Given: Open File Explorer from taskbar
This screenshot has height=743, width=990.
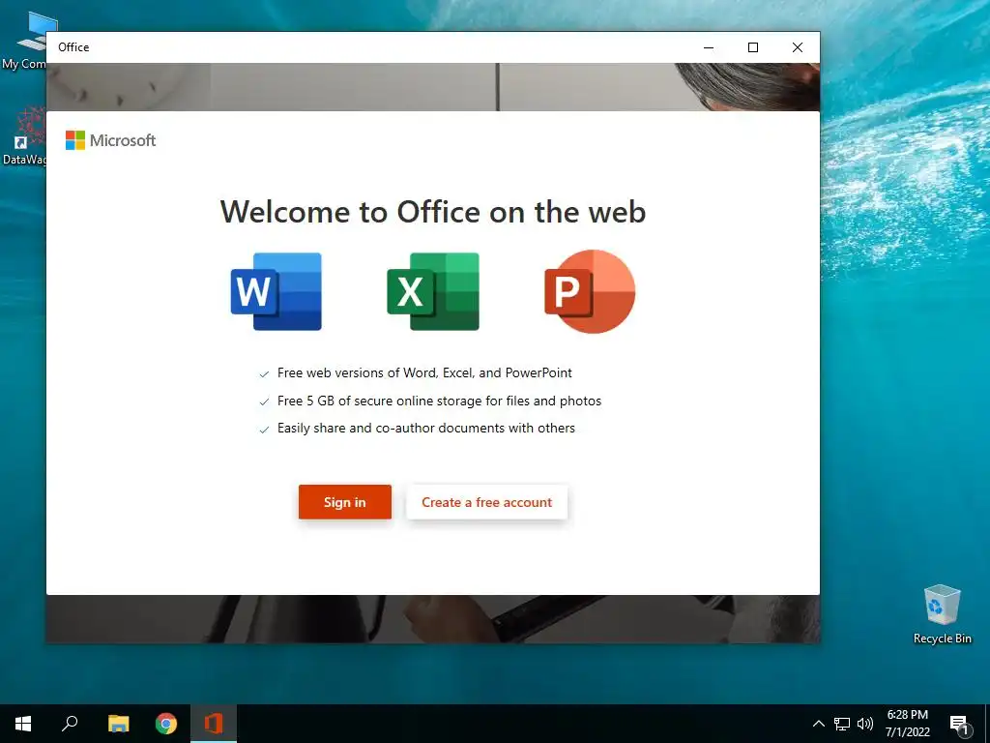Looking at the screenshot, I should 118,724.
